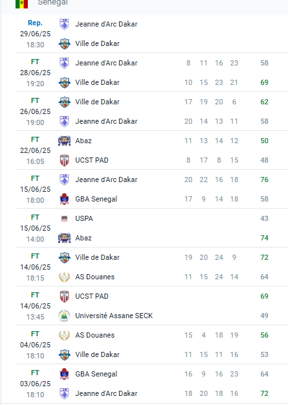
Task: Click Jeanne d'Arc Dakar logo in 29/06/25 match
Action: coord(64,24)
